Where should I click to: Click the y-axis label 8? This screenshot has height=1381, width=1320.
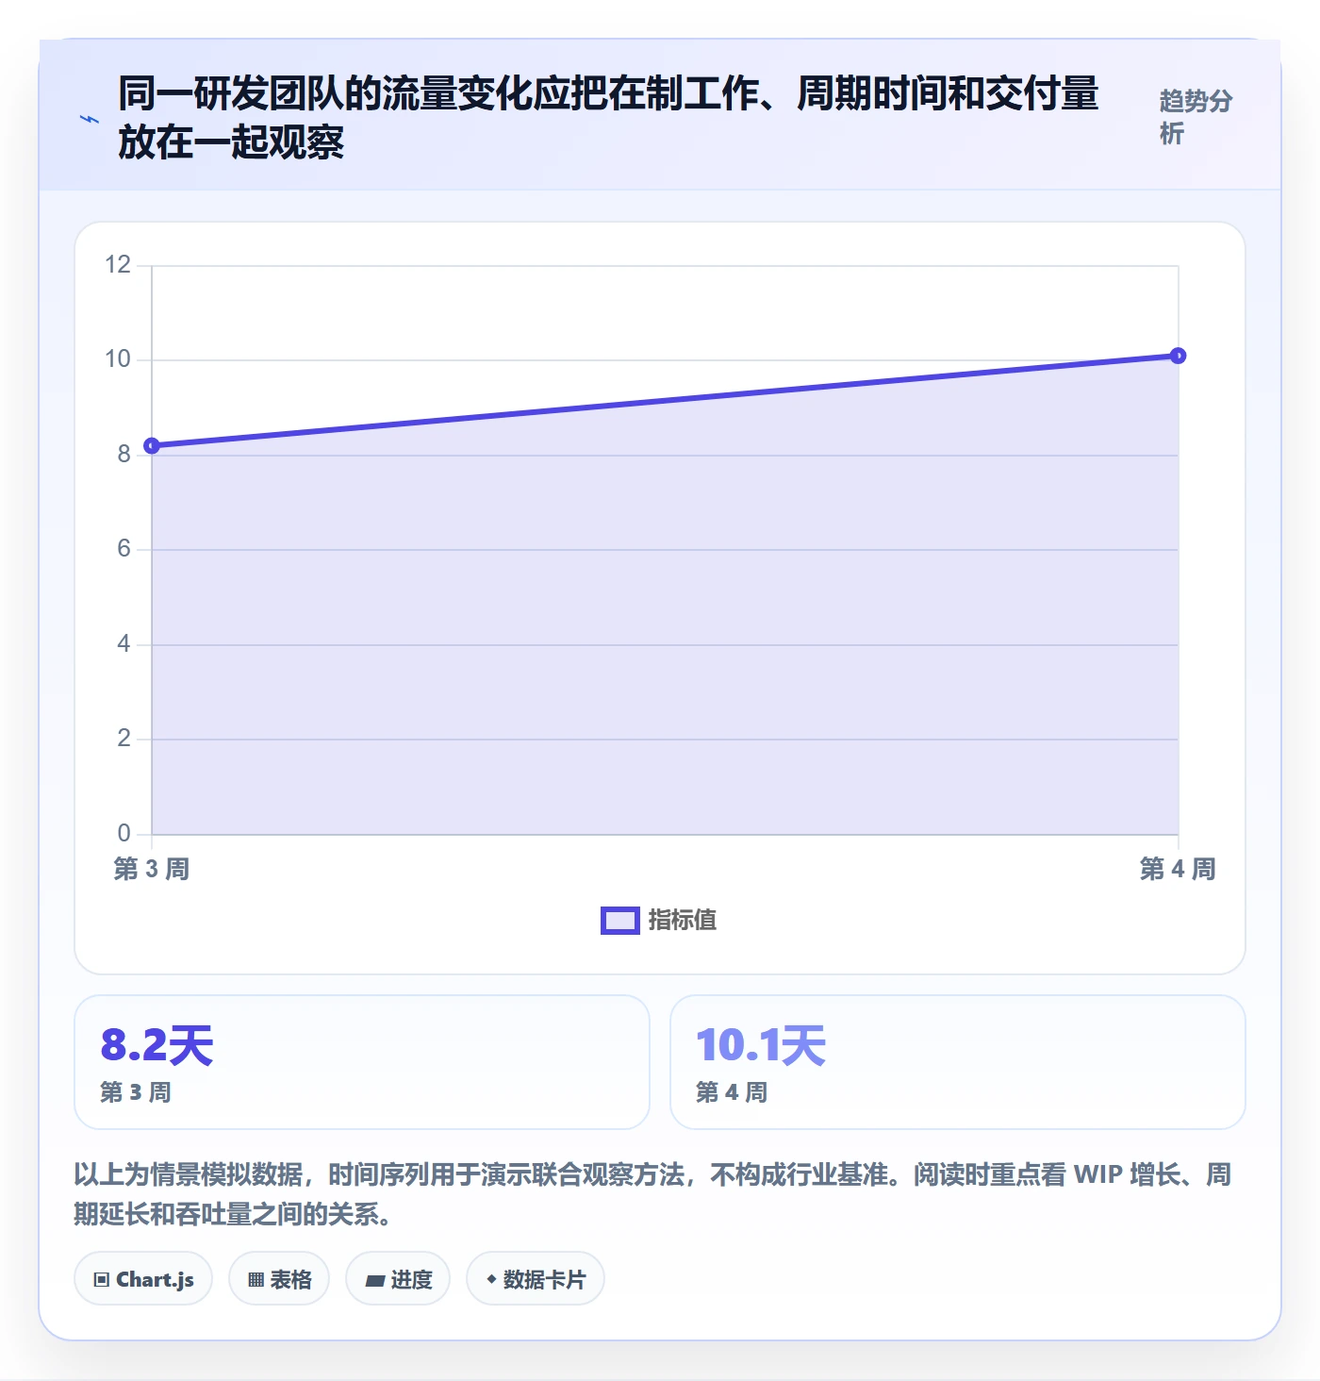124,455
